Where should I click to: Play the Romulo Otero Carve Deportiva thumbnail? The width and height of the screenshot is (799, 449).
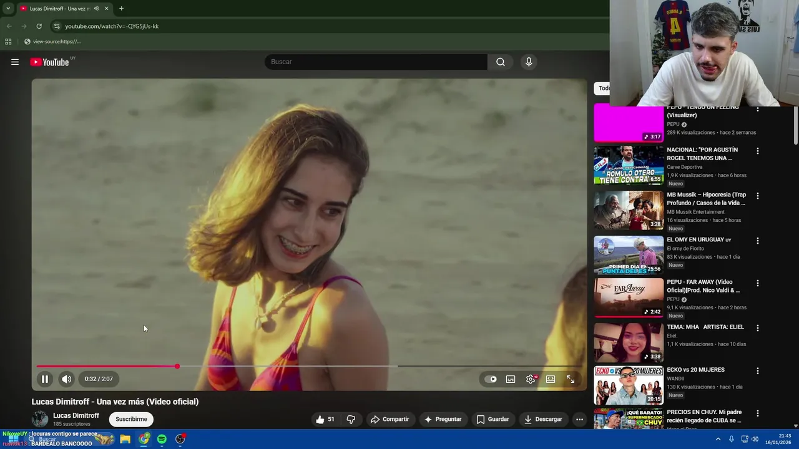point(629,165)
